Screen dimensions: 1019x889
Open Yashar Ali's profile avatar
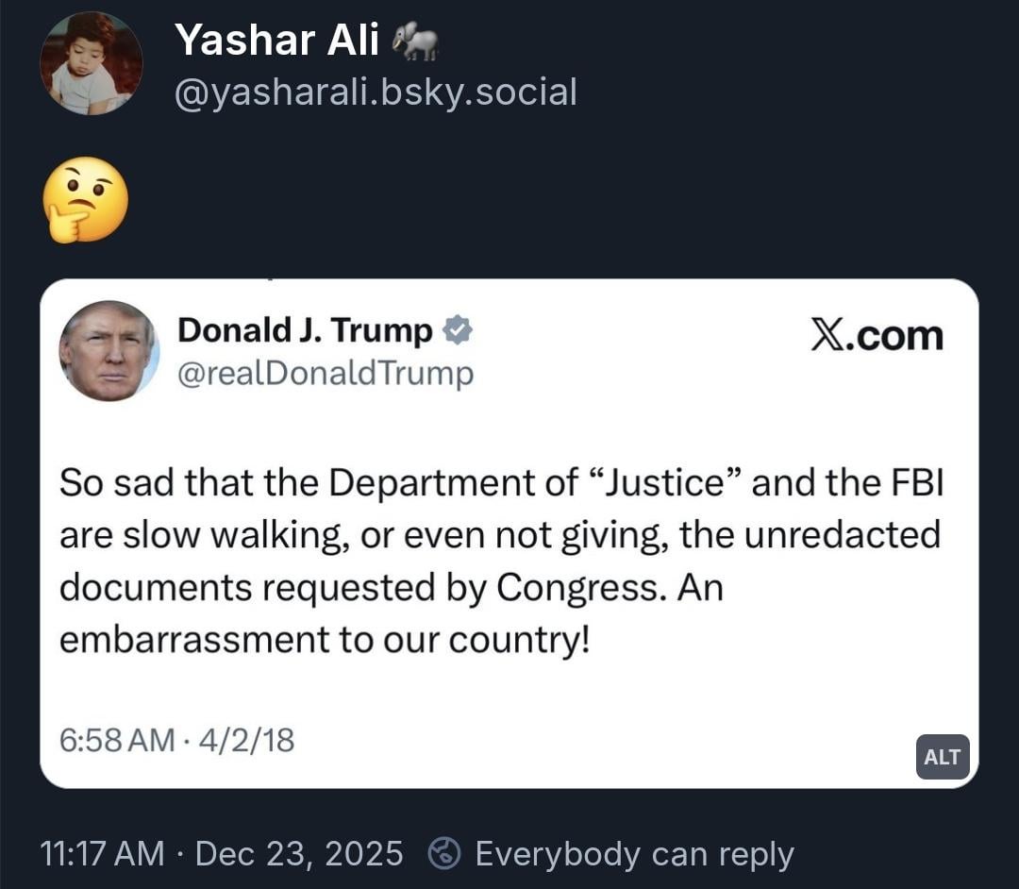point(91,63)
